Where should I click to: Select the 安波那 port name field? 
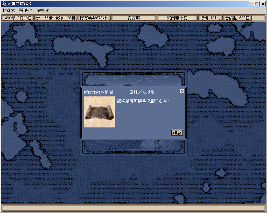133,18
